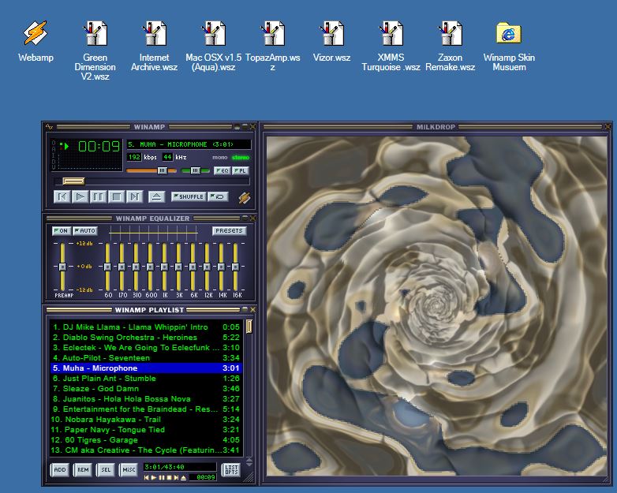Adjust the 12K equalizer band
This screenshot has height=493, width=617.
coord(207,267)
